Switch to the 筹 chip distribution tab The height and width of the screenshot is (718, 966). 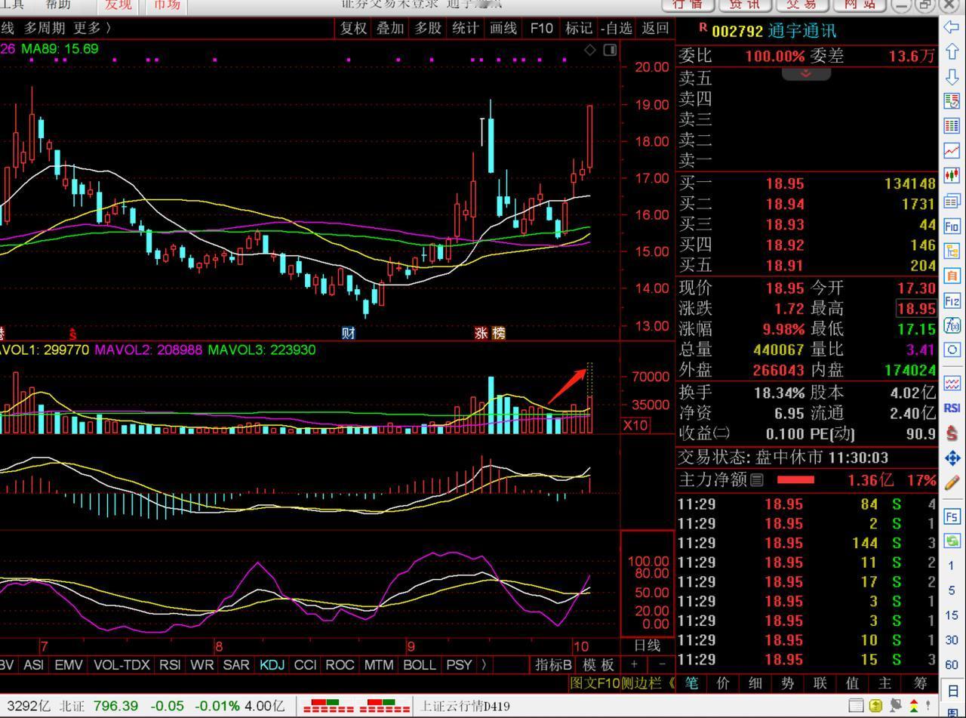click(x=920, y=683)
